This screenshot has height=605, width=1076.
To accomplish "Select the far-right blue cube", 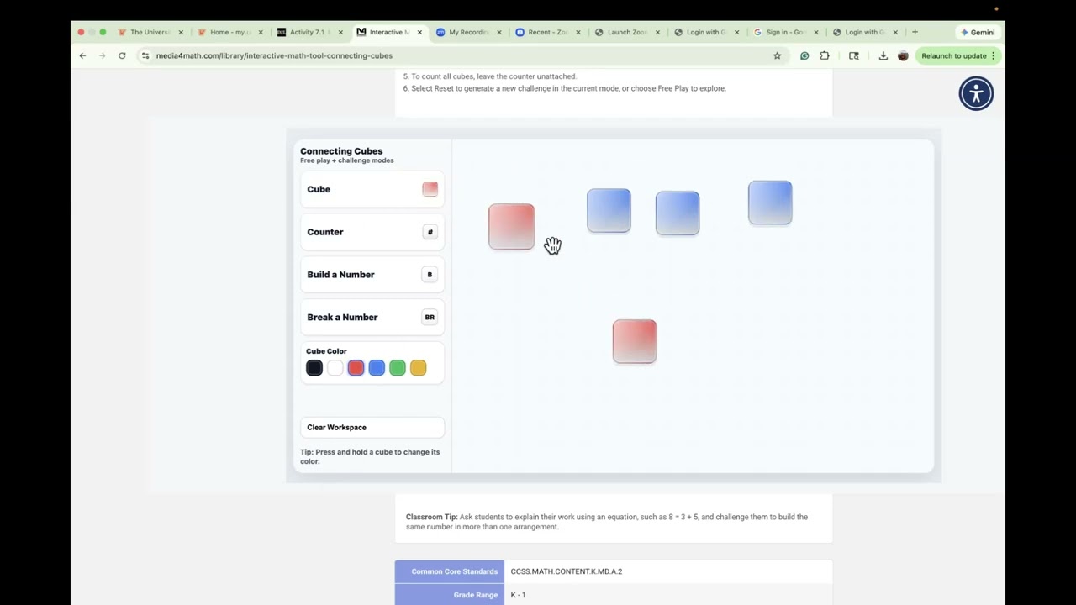I will 770,203.
